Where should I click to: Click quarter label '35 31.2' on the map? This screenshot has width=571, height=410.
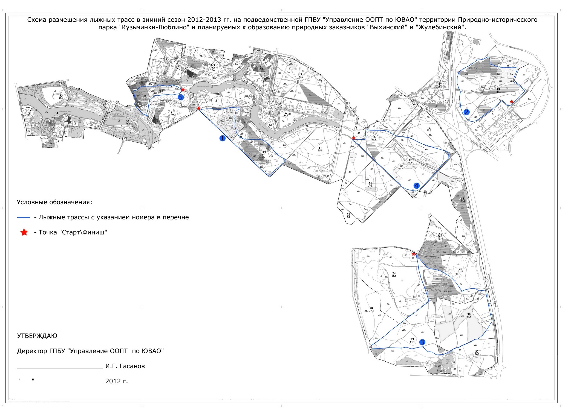click(x=128, y=122)
